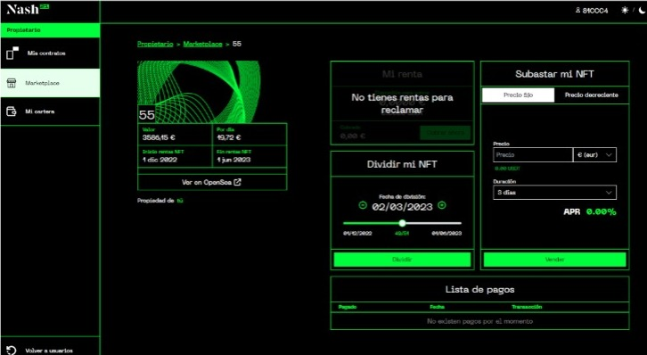Select the Precio decreciente tab
Image resolution: width=647 pixels, height=355 pixels.
(x=591, y=95)
